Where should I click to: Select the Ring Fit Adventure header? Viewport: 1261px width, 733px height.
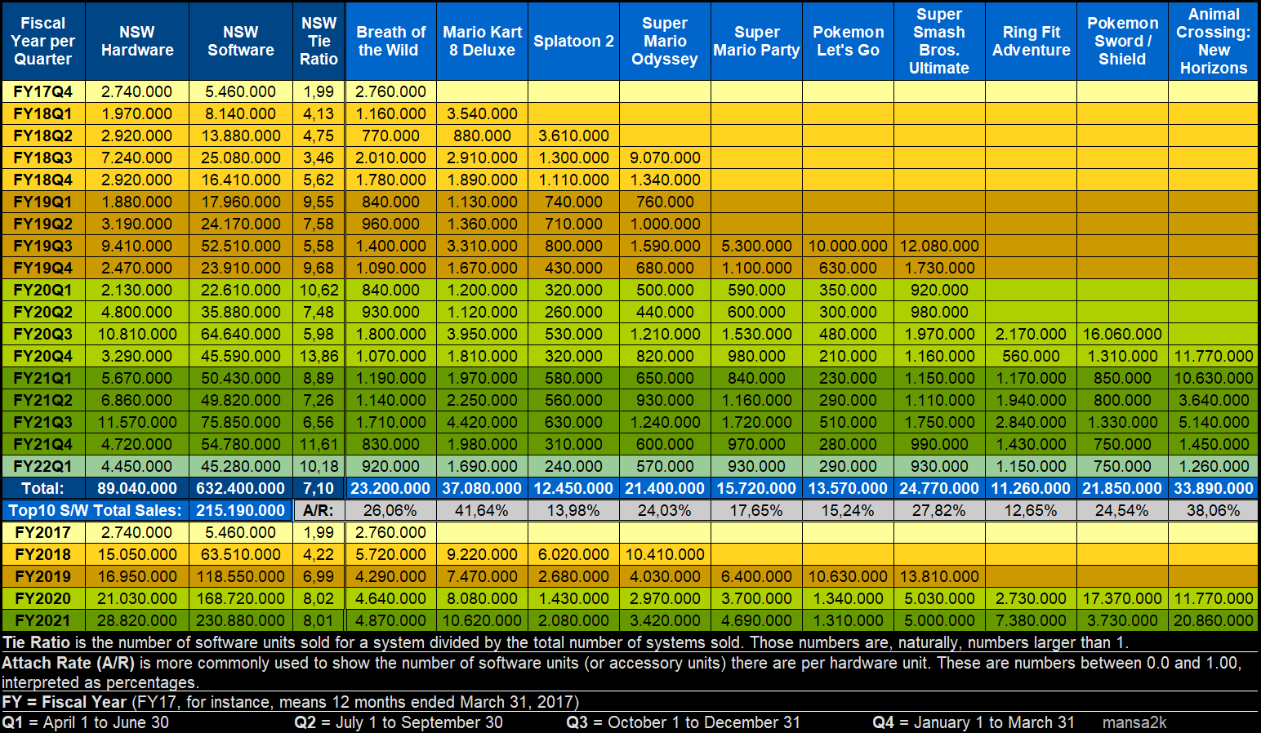1032,41
